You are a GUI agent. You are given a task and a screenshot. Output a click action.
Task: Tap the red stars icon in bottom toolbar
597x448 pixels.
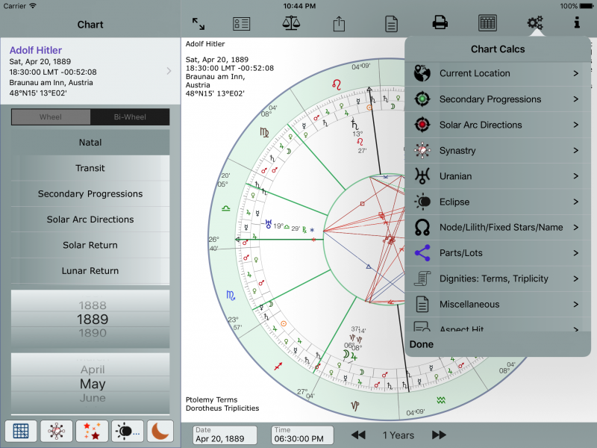92,432
